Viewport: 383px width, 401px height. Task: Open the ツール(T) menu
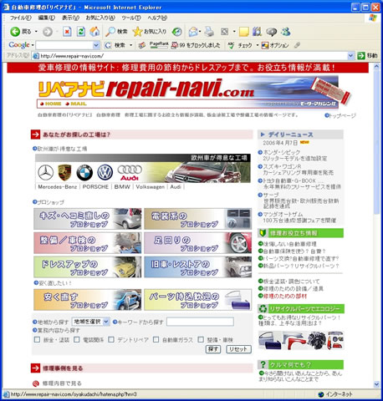(131, 18)
